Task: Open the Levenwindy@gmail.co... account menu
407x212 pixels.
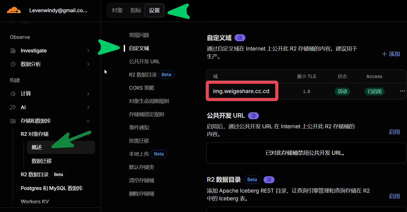Action: [x=58, y=10]
